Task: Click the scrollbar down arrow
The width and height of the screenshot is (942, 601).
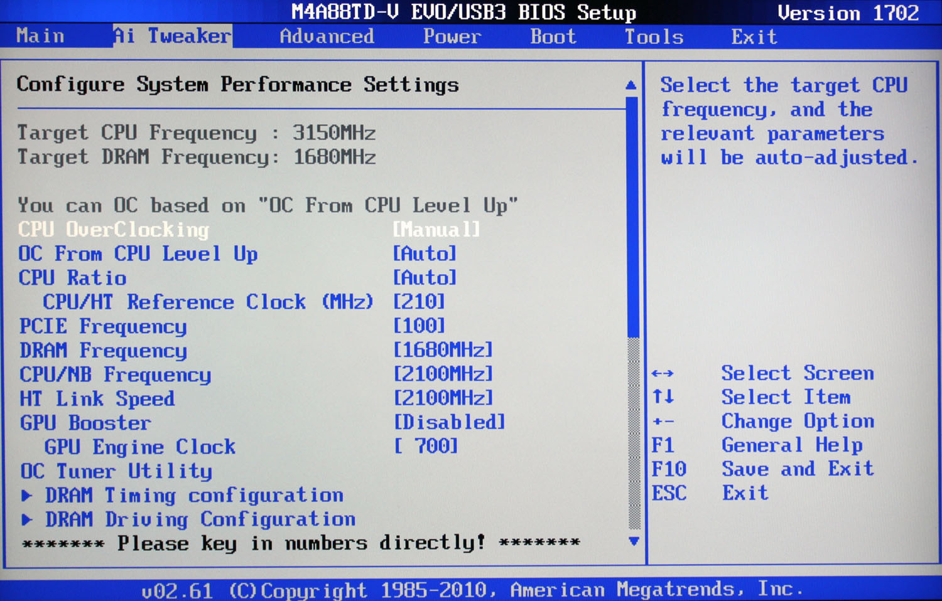Action: (634, 541)
